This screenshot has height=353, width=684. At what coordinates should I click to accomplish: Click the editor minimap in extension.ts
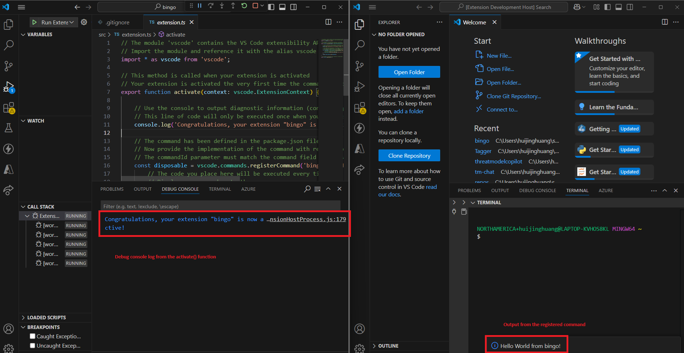click(x=332, y=48)
